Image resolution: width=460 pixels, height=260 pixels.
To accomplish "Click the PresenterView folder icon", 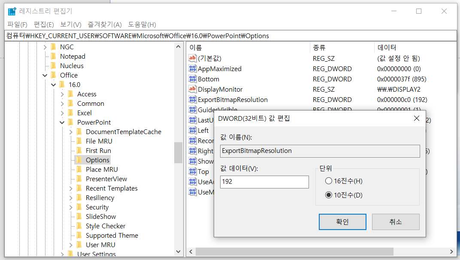I will point(79,179).
